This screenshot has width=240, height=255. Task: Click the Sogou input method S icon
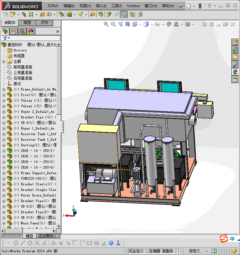pyautogui.click(x=224, y=239)
